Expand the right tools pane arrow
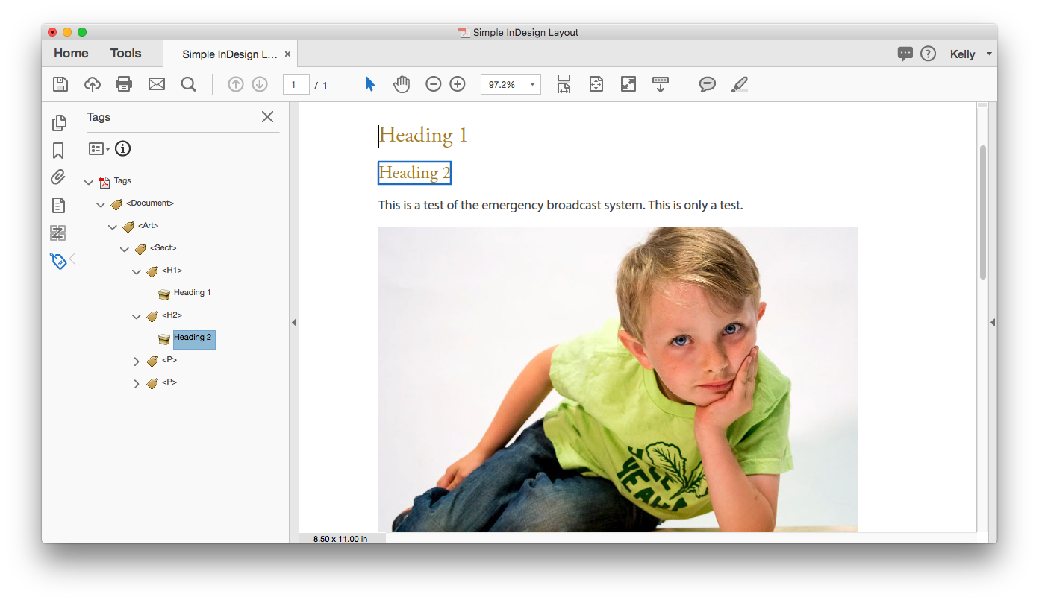Image resolution: width=1039 pixels, height=603 pixels. pos(993,322)
